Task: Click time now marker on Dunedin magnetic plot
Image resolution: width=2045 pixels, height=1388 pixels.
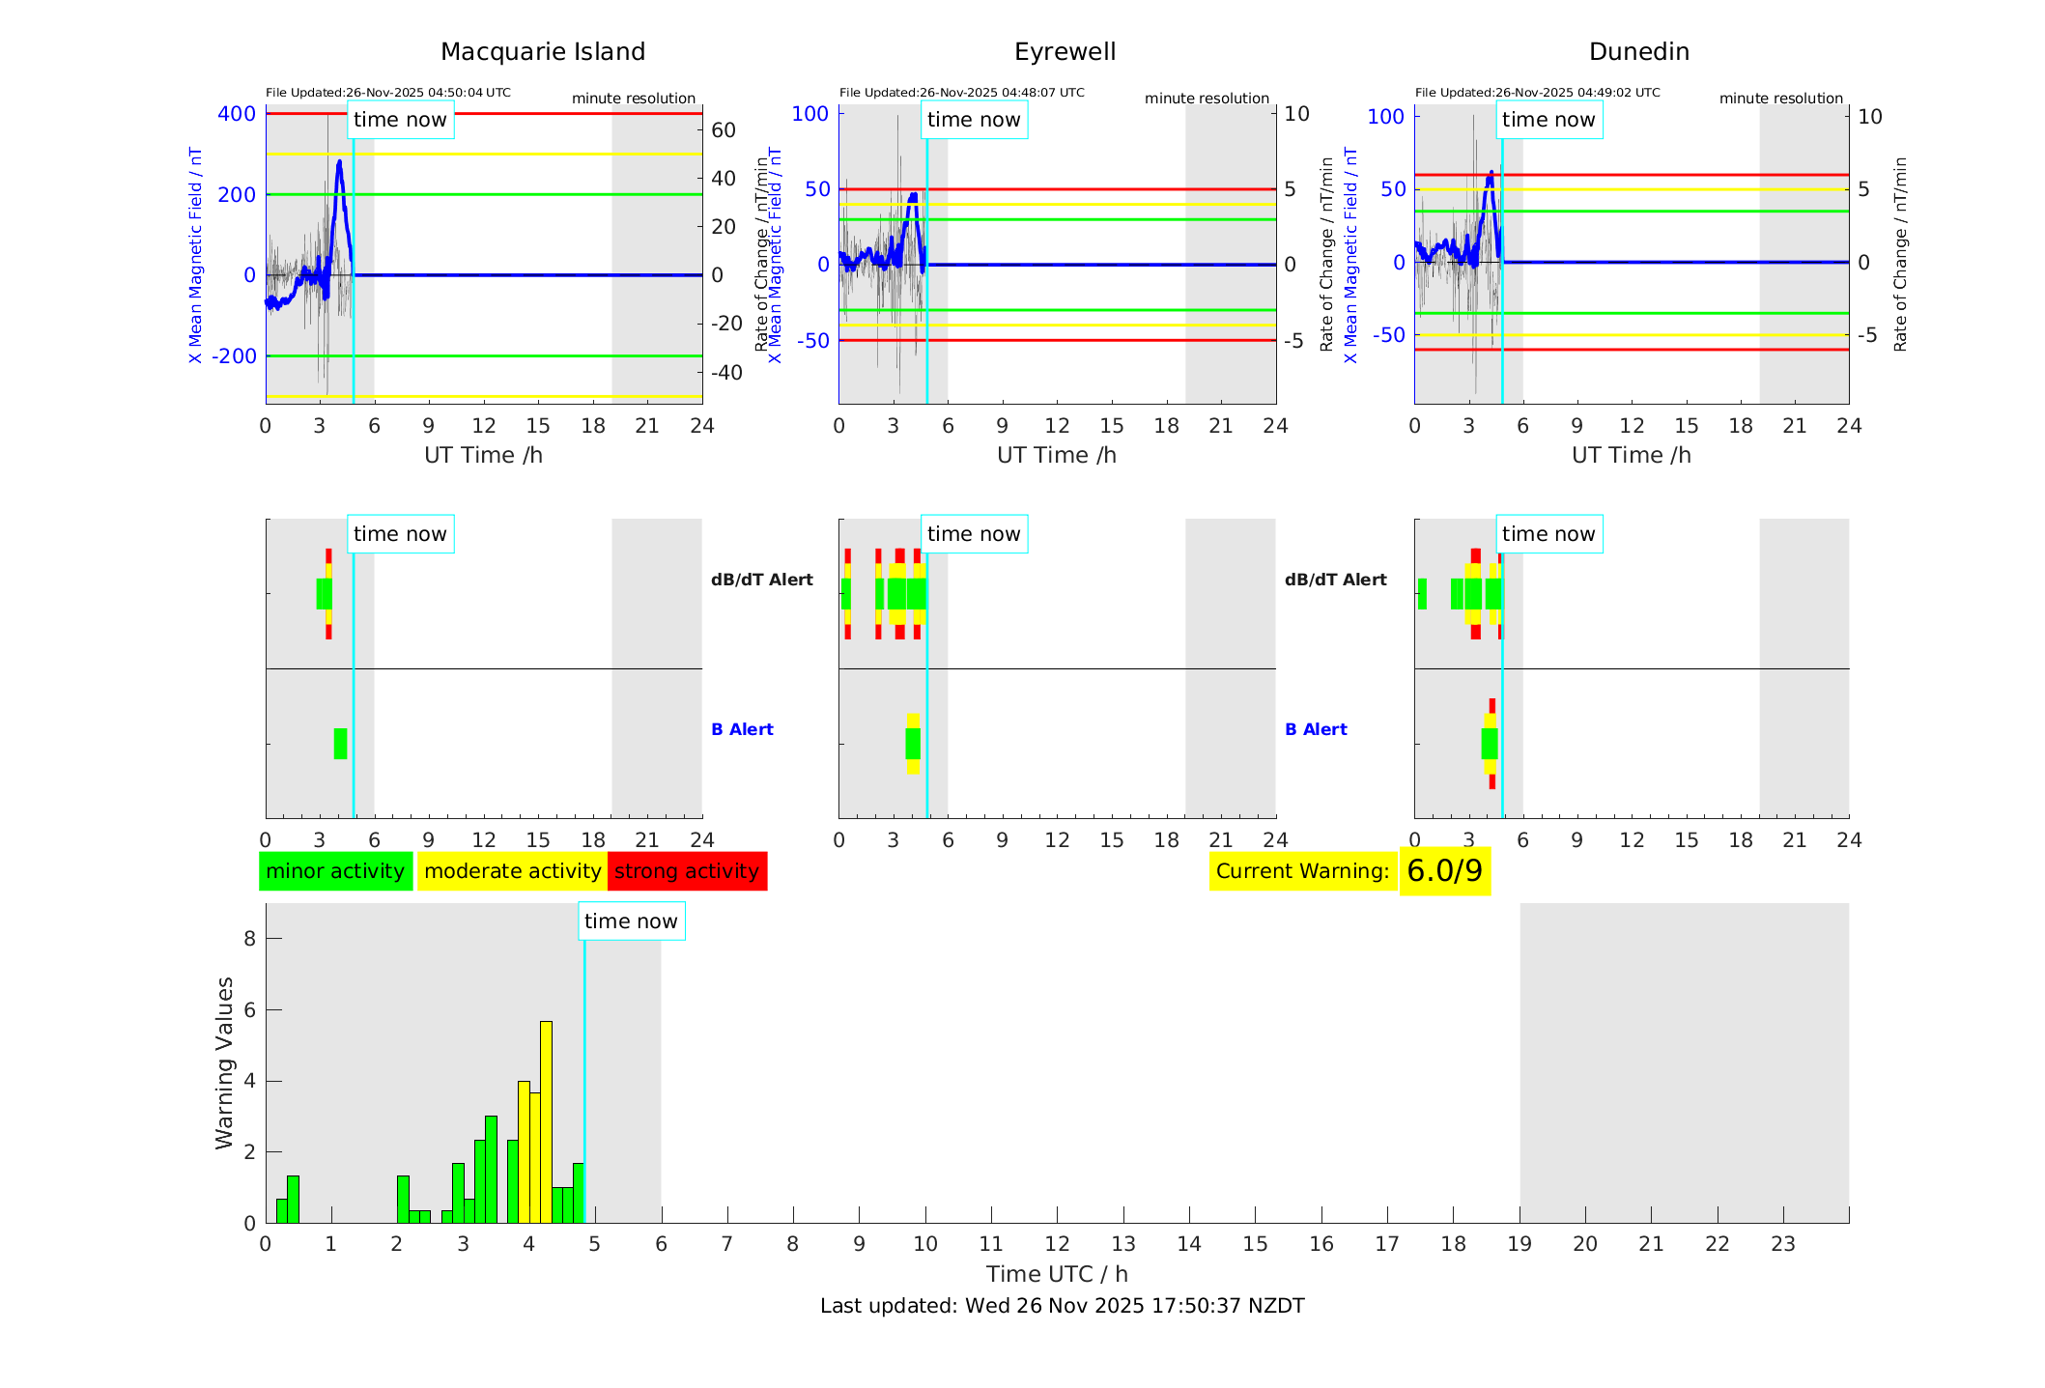Action: click(x=1548, y=120)
